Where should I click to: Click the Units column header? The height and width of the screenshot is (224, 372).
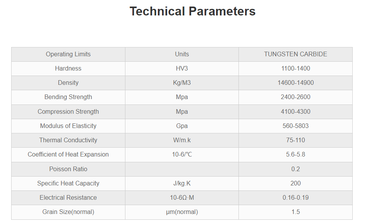(182, 54)
